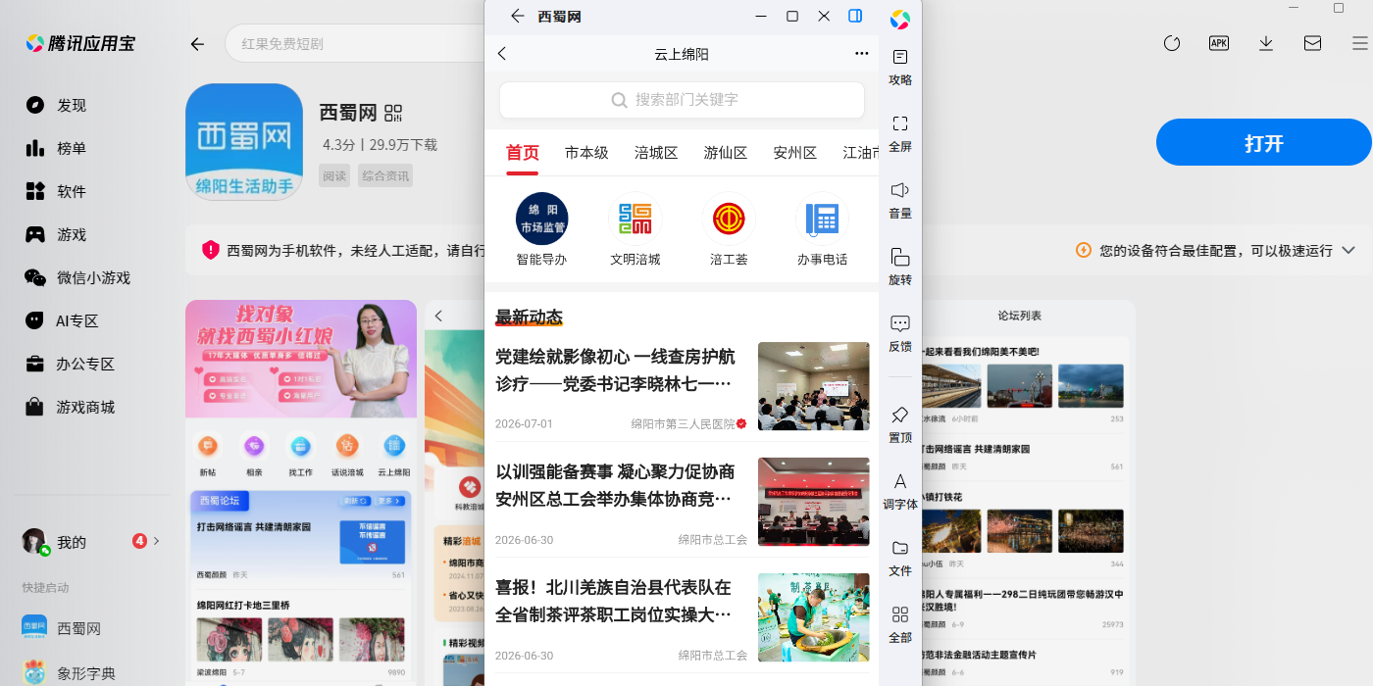Click the APK install icon in 应用宝
Image resolution: width=1373 pixels, height=686 pixels.
click(1219, 43)
